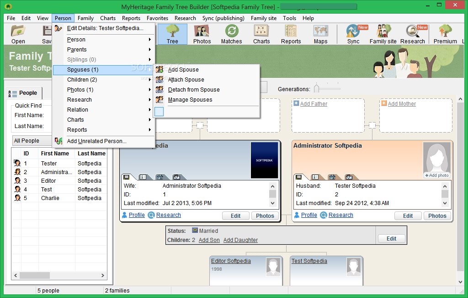
Task: Click the Add Father link
Action: click(x=314, y=103)
